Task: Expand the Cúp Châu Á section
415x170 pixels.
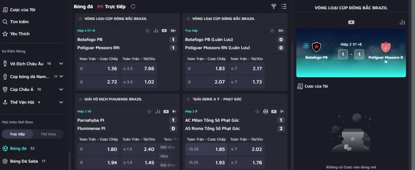Action: coord(61,90)
